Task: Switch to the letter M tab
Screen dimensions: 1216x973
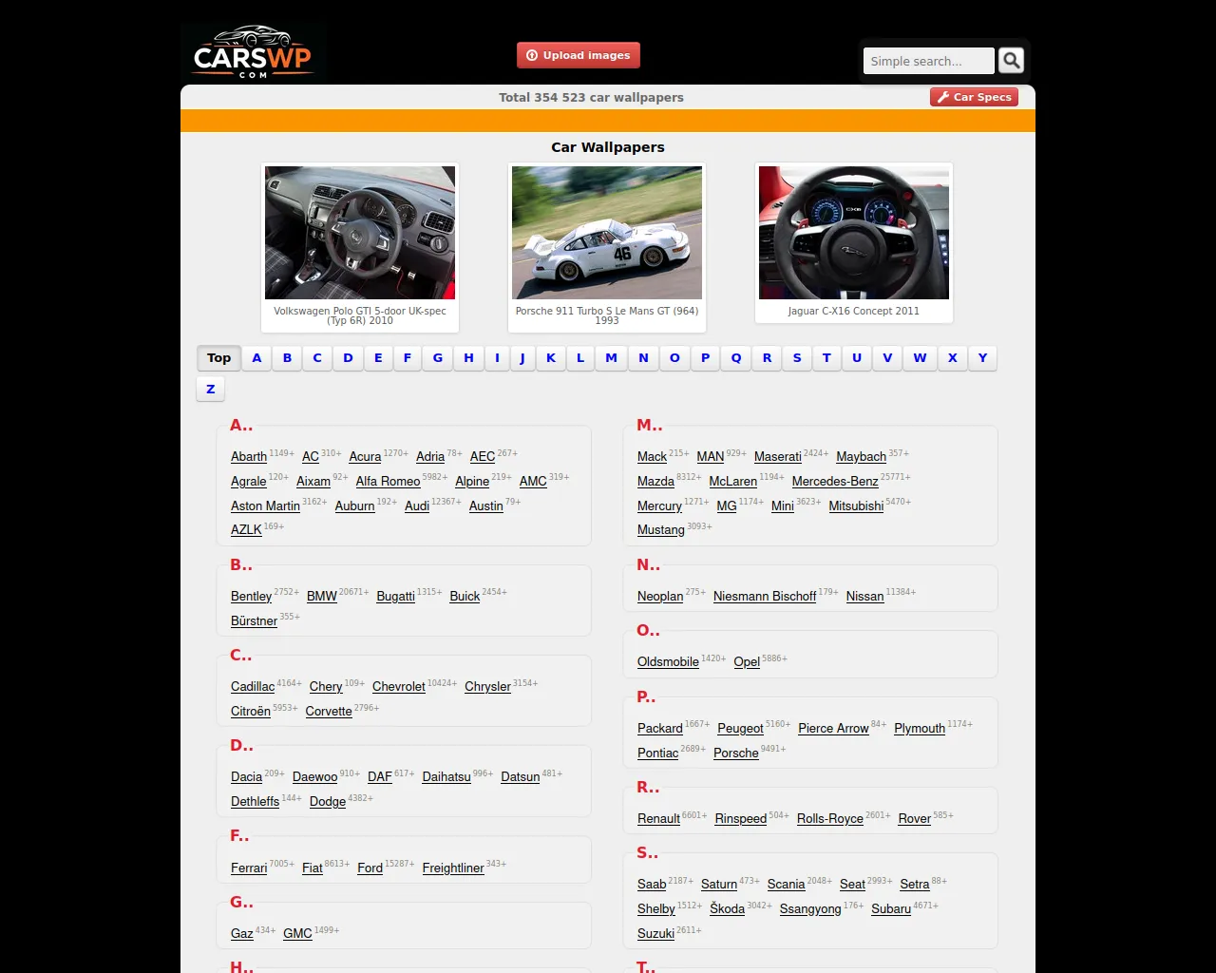Action: click(611, 358)
